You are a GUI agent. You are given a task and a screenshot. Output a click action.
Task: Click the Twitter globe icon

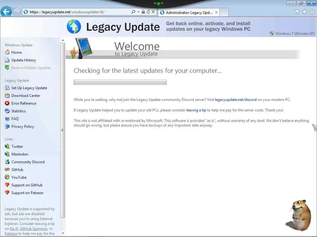7,146
